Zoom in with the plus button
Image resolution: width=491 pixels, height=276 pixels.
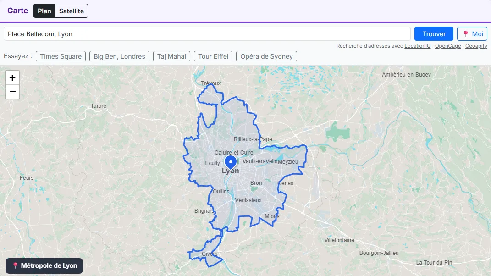(12, 78)
